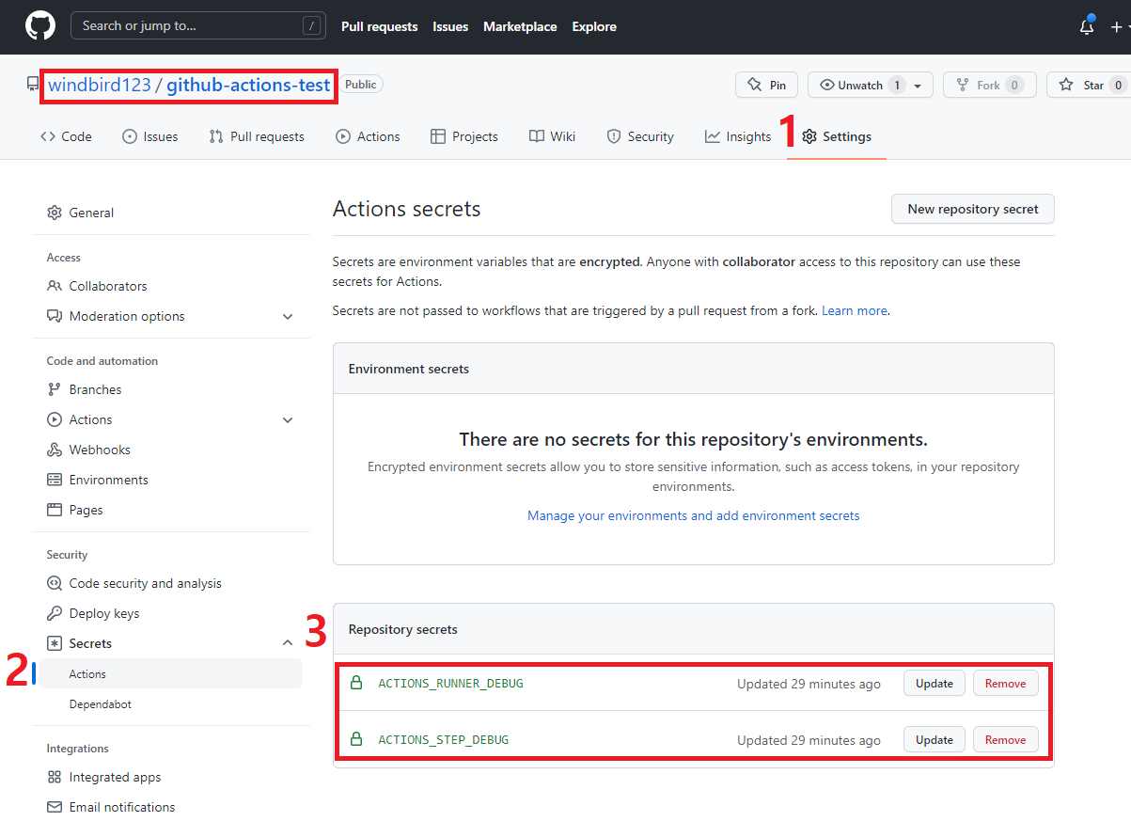
Task: Click the GitHub Octocat logo
Action: point(39,26)
